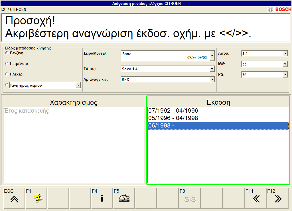Click the Χαρακτηρισμός column header
Image resolution: width=292 pixels, height=211 pixels.
coord(74,102)
